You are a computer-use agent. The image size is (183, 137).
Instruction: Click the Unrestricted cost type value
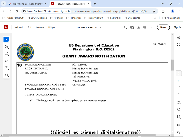(x=79, y=84)
